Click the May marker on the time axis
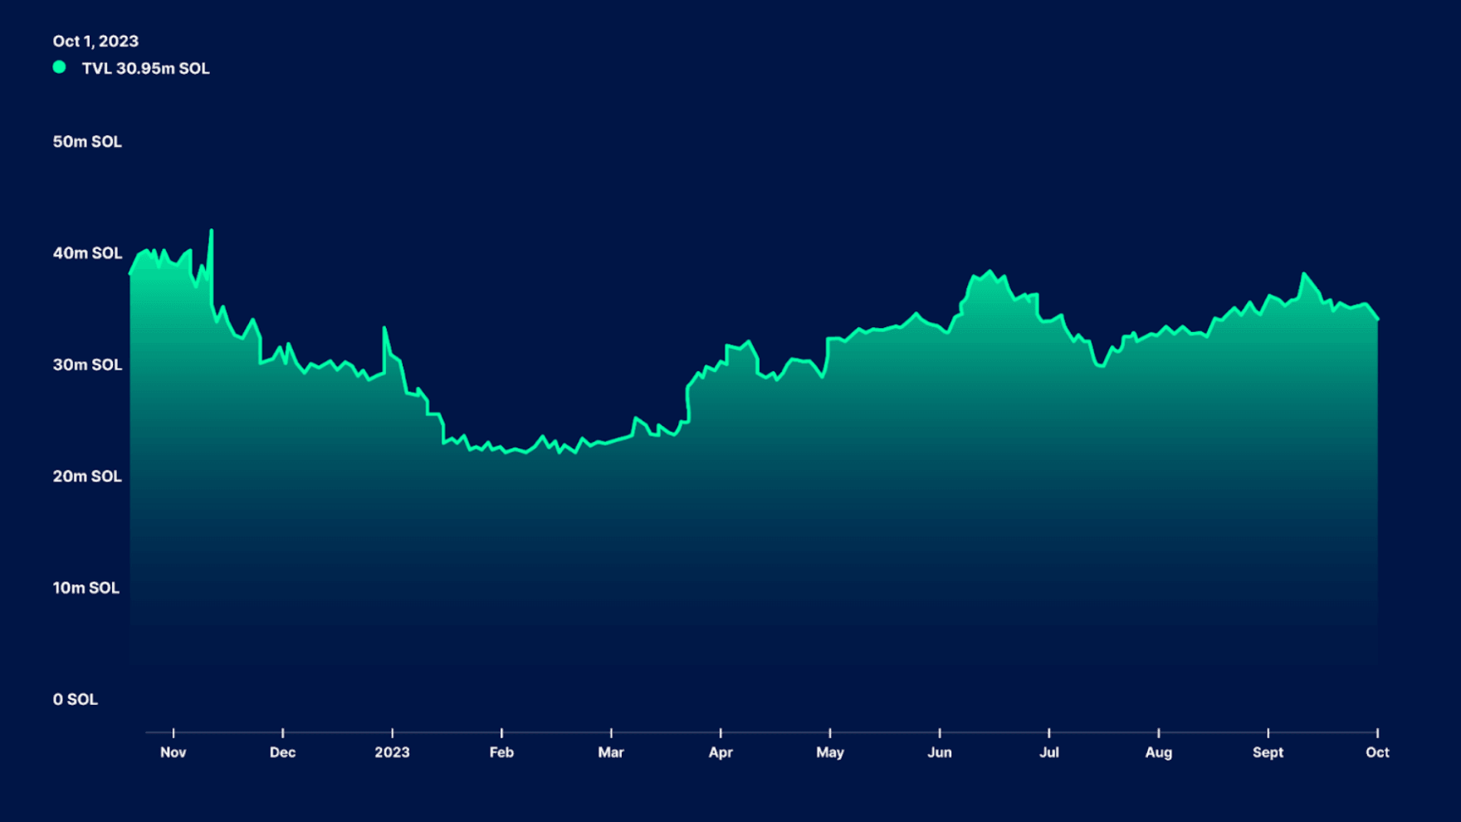Viewport: 1461px width, 822px height. (x=830, y=752)
